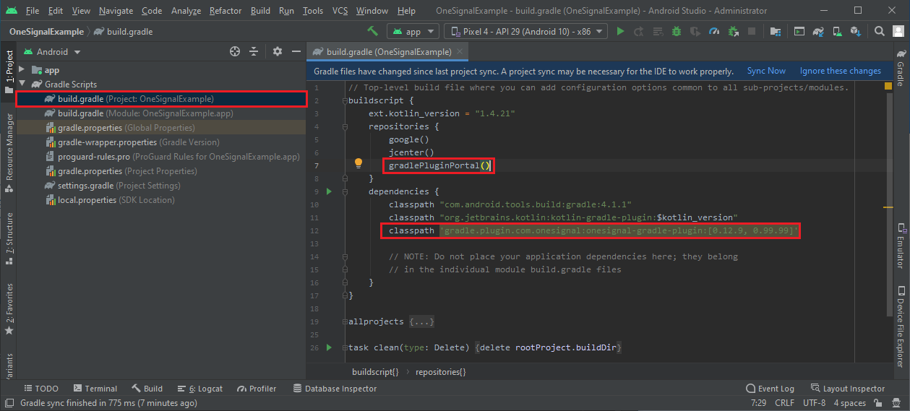
Task: Open the Refactor menu
Action: (226, 11)
